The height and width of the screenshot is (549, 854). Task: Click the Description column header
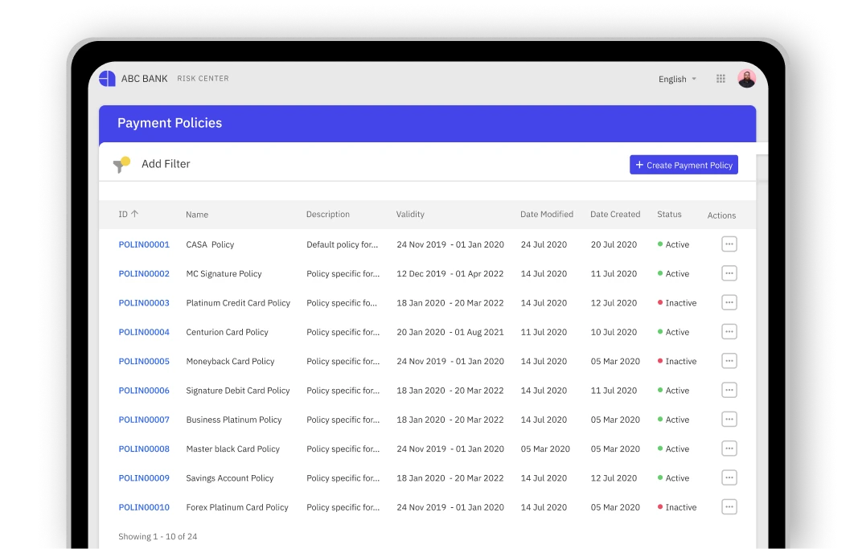[x=328, y=214]
